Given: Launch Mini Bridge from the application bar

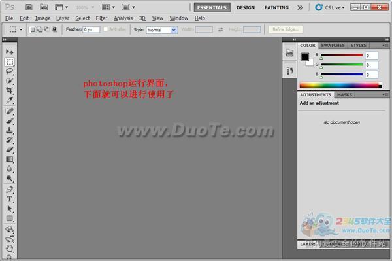Looking at the screenshot, I should 44,7.
